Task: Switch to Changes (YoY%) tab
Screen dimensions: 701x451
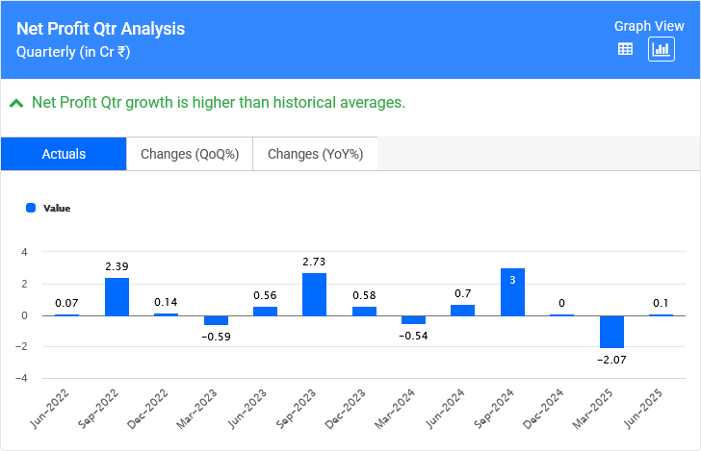Action: tap(315, 154)
